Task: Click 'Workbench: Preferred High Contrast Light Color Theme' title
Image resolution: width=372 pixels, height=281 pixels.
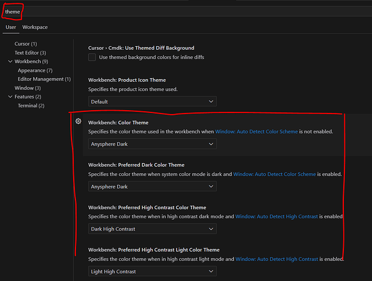Action: click(x=154, y=250)
